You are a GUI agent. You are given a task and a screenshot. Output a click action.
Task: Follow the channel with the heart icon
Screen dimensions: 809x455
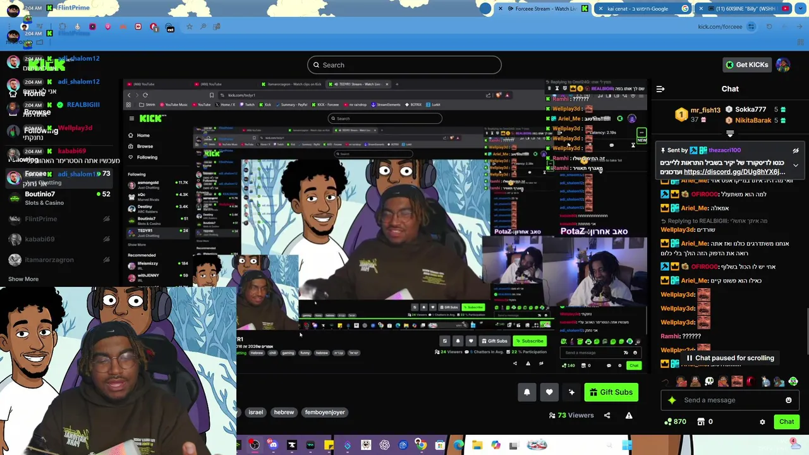pos(549,392)
